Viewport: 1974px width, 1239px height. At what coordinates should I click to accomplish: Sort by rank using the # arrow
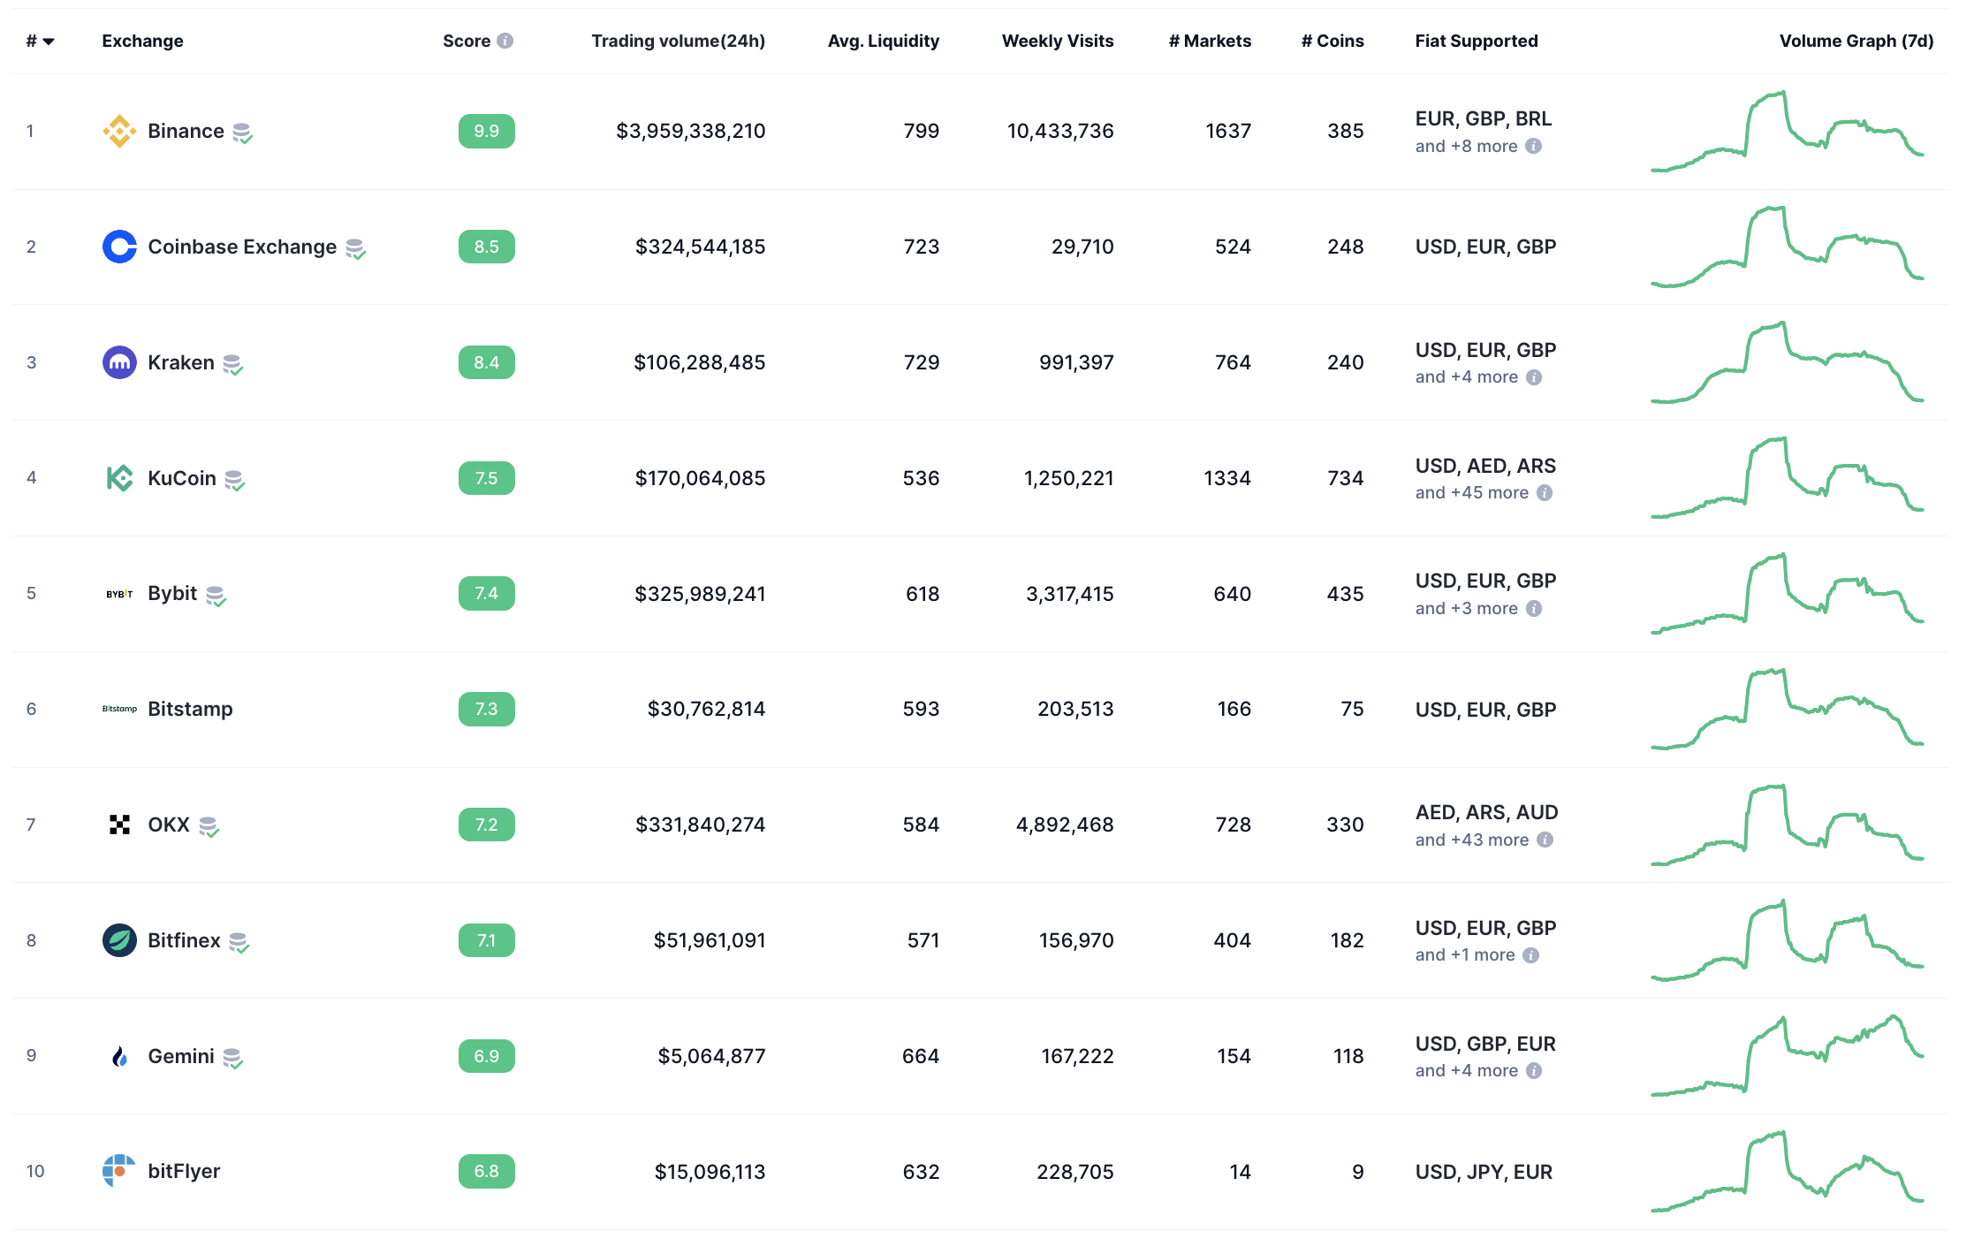49,42
